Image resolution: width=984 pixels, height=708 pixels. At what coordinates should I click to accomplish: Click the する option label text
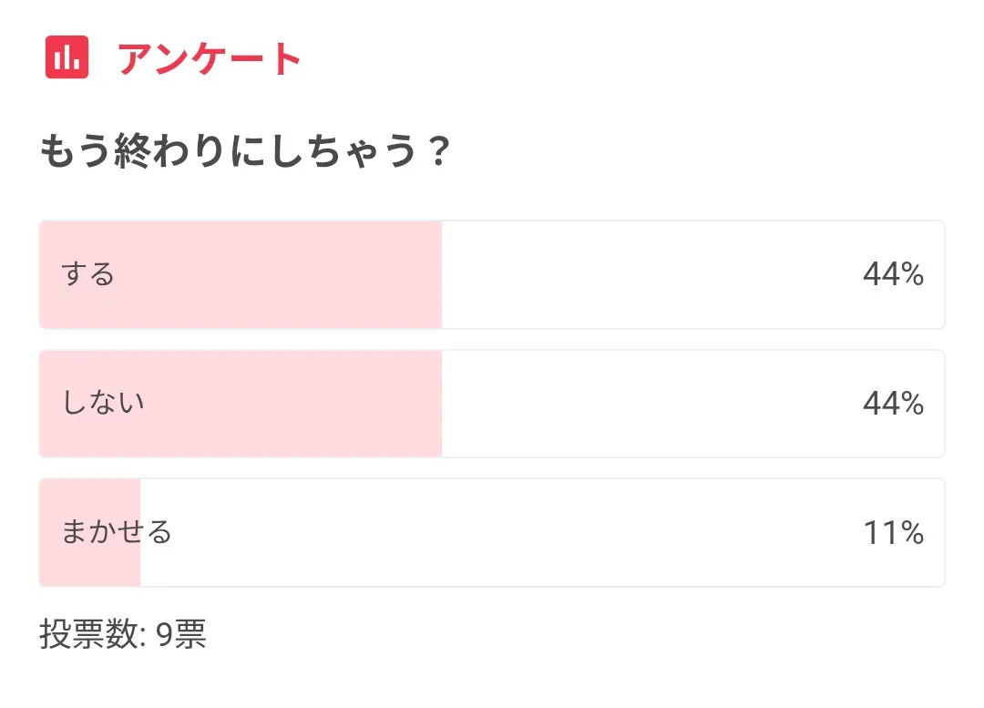coord(88,274)
